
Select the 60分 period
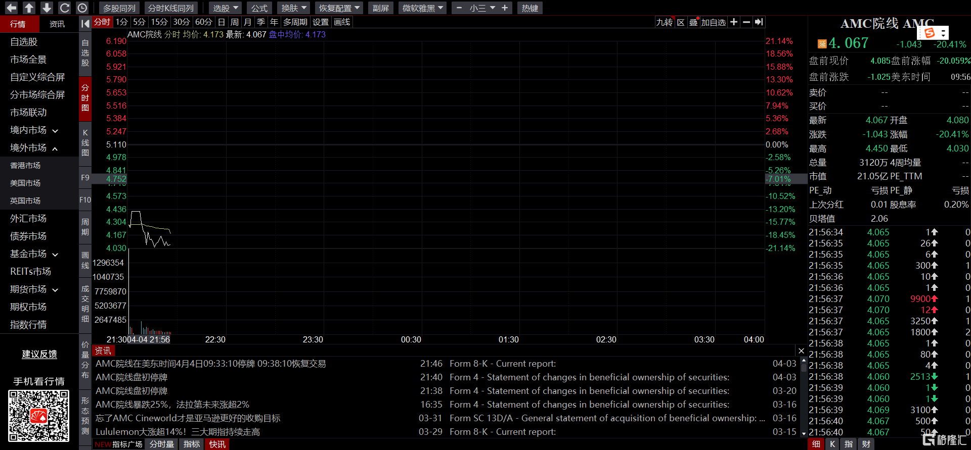pyautogui.click(x=203, y=22)
